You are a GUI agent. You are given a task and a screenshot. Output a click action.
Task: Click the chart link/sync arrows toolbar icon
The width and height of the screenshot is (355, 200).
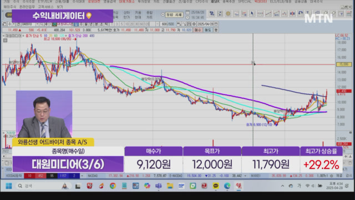click(x=212, y=13)
